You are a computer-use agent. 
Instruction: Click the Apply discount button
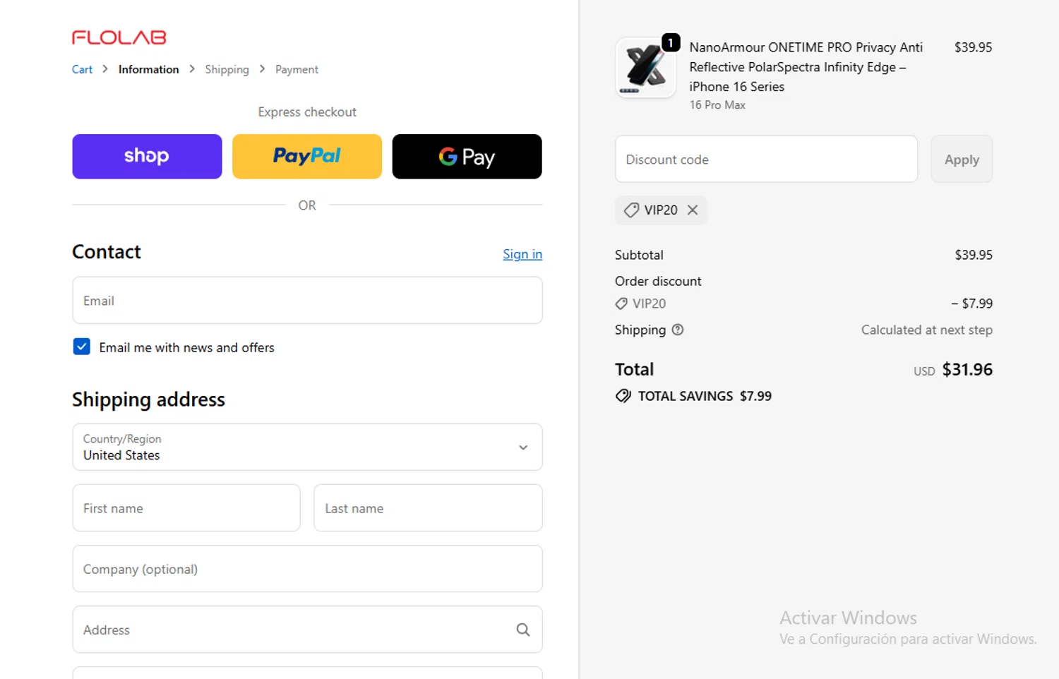click(962, 159)
